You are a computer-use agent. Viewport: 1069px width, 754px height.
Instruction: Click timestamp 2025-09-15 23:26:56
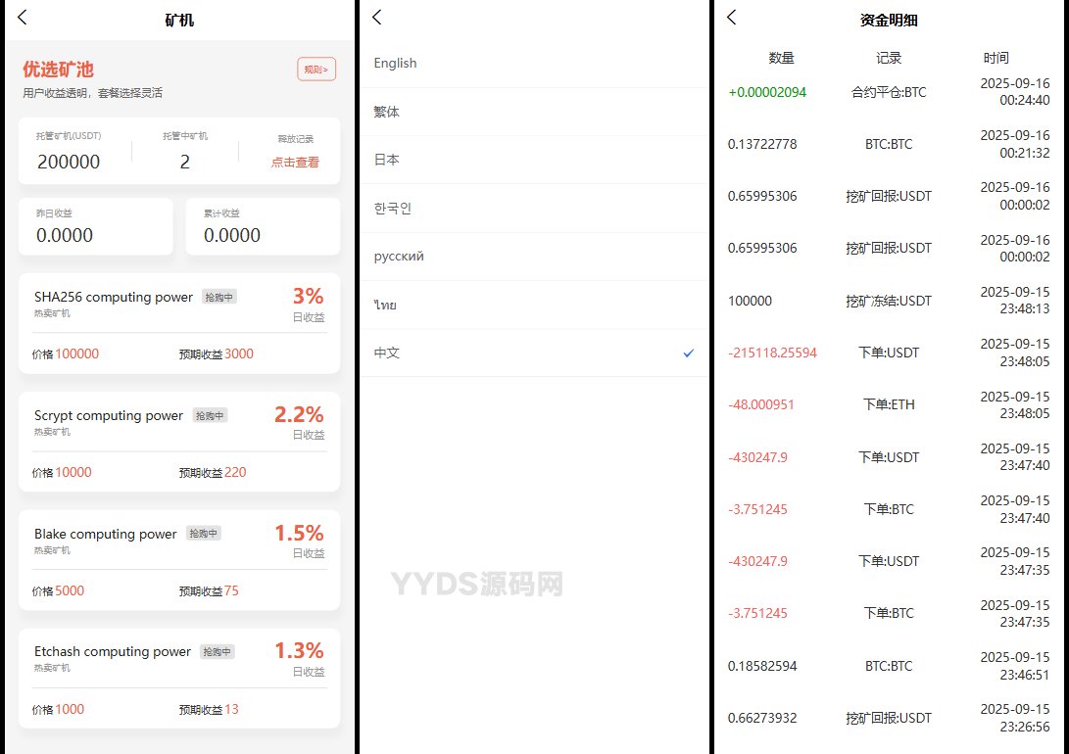click(x=1015, y=718)
